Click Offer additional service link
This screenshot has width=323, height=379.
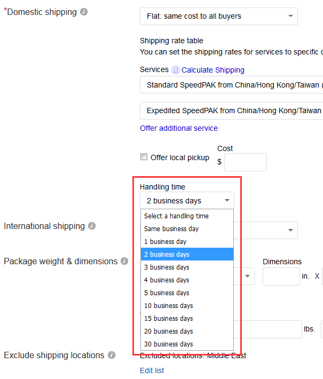[x=179, y=128]
